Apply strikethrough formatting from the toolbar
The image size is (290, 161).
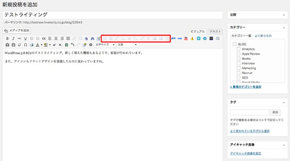[x=20, y=38]
